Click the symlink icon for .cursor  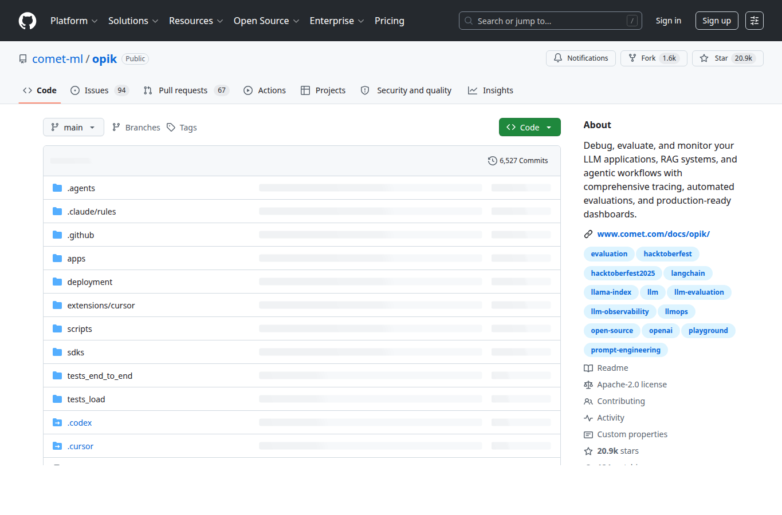(x=57, y=446)
